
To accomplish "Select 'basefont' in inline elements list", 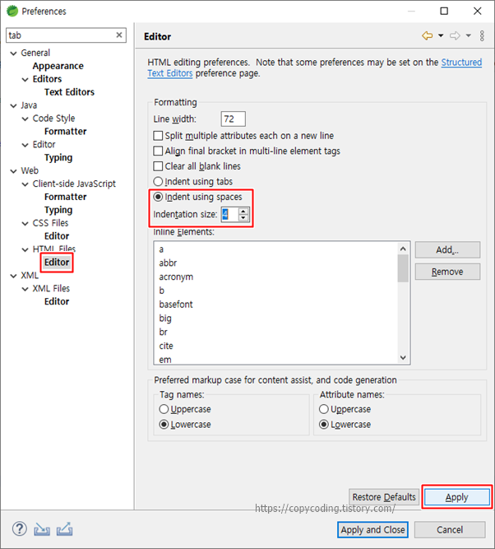I will coord(176,305).
